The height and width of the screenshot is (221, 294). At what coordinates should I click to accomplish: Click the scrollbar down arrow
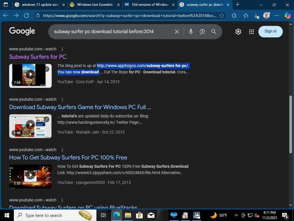(291, 205)
